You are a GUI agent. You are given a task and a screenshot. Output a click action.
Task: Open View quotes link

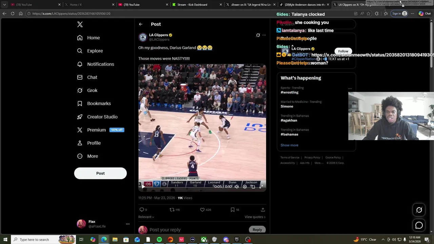[255, 217]
